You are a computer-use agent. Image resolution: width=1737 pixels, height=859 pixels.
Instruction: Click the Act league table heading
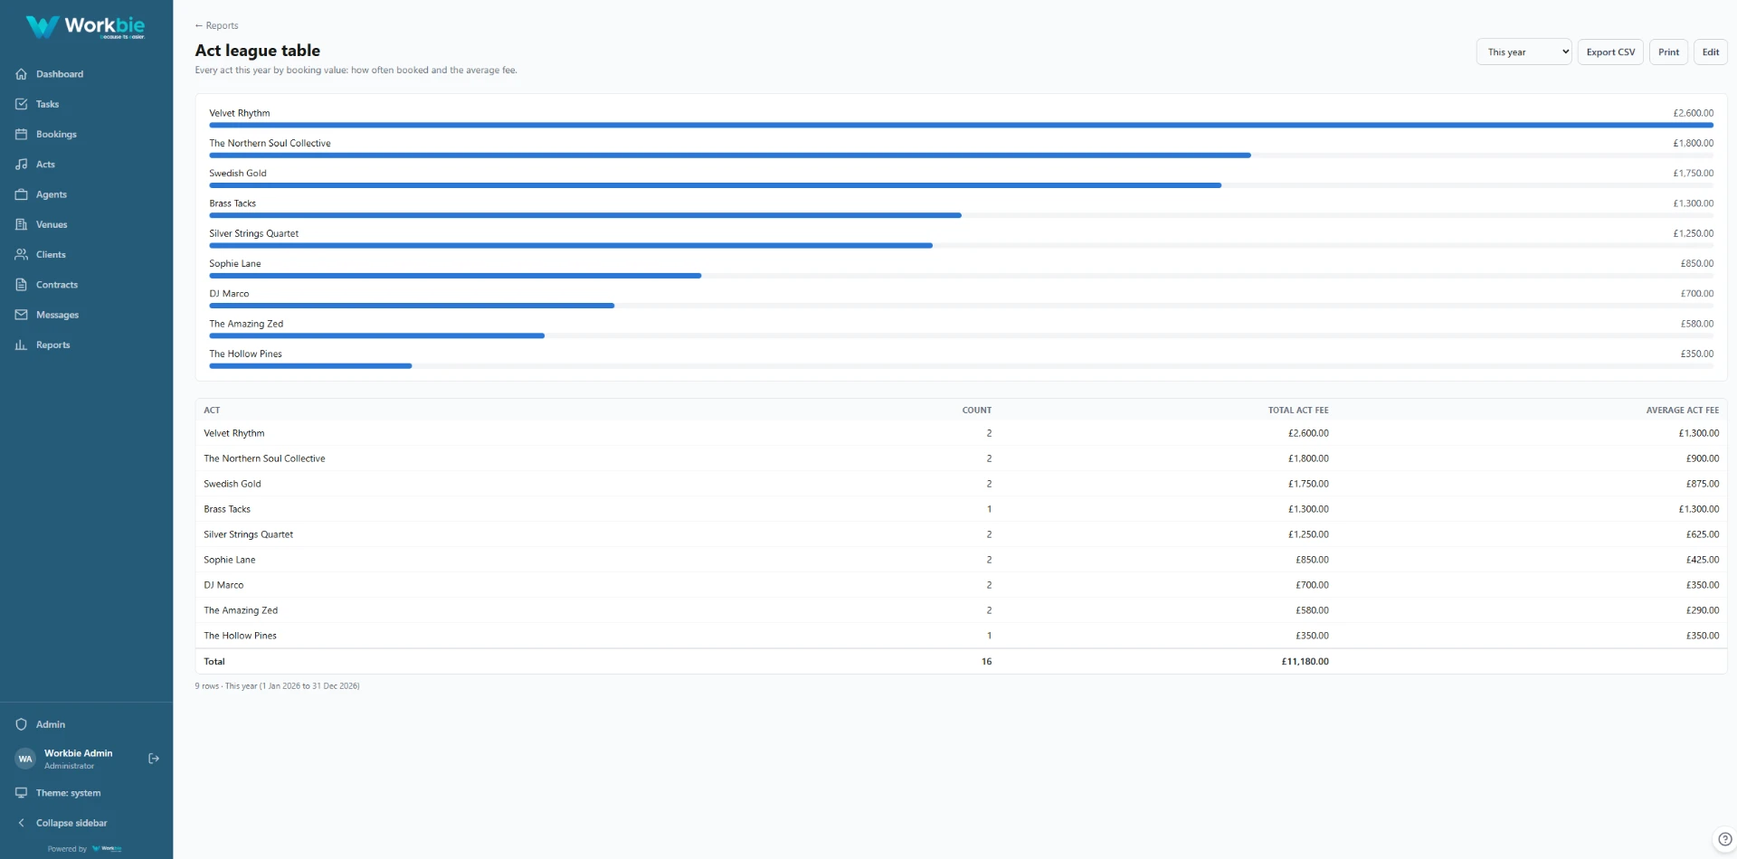258,51
